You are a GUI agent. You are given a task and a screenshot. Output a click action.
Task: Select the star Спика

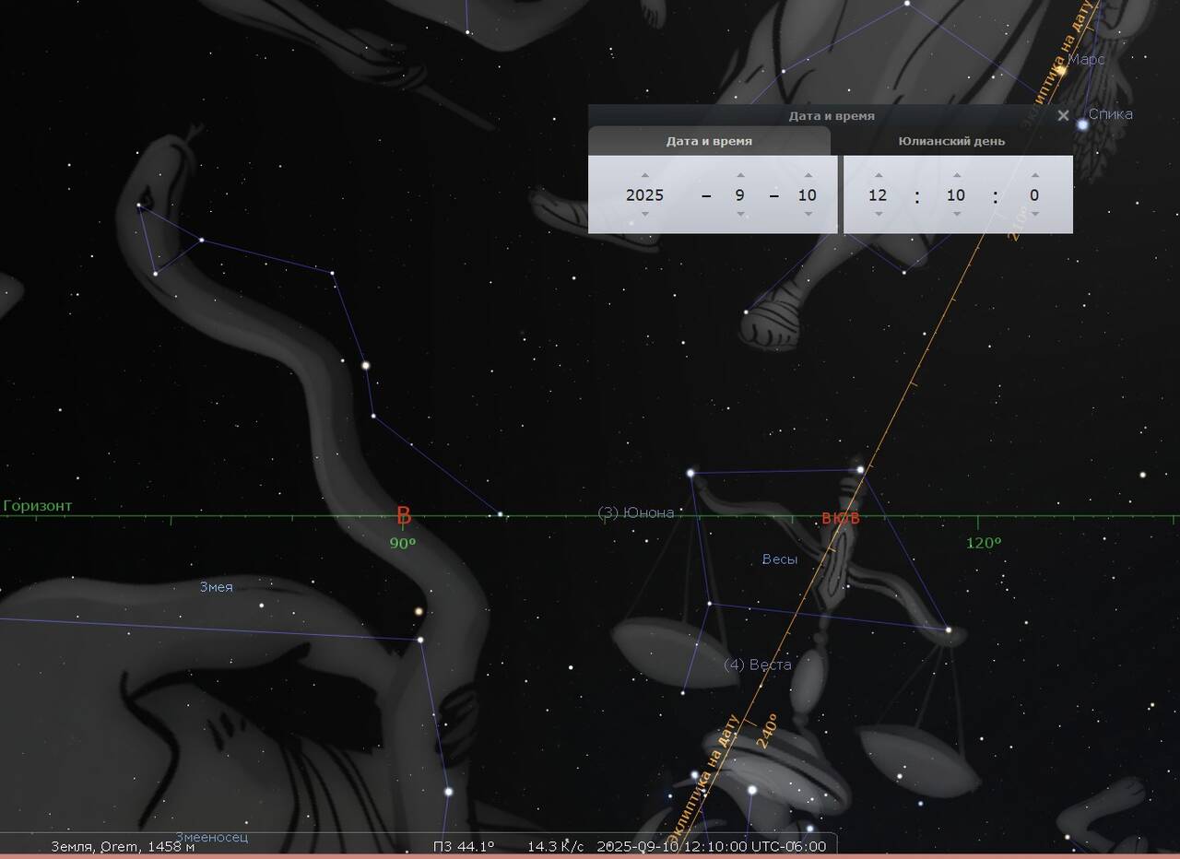[x=1083, y=124]
